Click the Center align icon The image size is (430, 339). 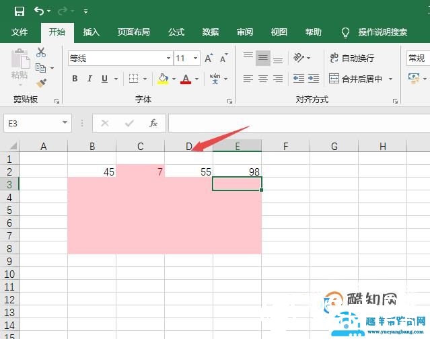(x=263, y=79)
